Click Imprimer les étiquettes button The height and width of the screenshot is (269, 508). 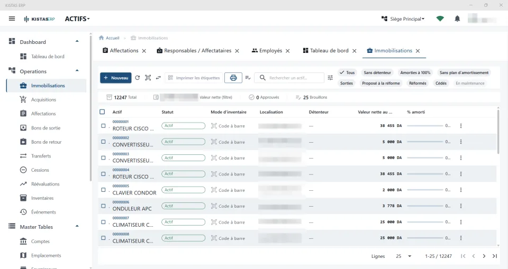click(x=194, y=78)
